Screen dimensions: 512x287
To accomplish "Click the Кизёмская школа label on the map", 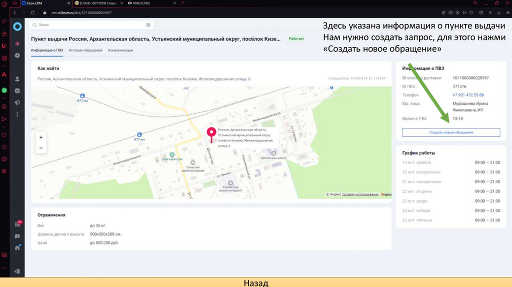I will pos(273,157).
